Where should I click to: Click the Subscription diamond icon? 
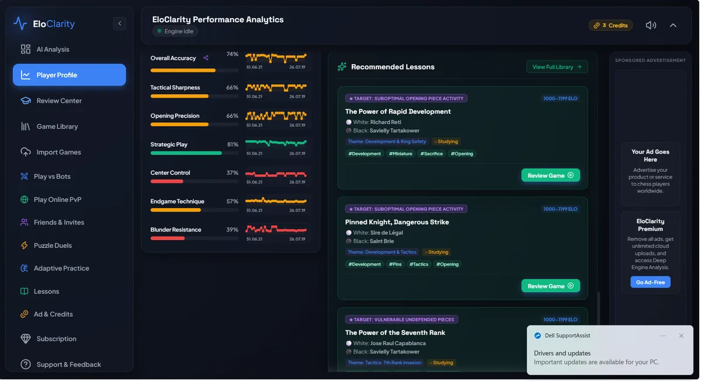coord(26,339)
